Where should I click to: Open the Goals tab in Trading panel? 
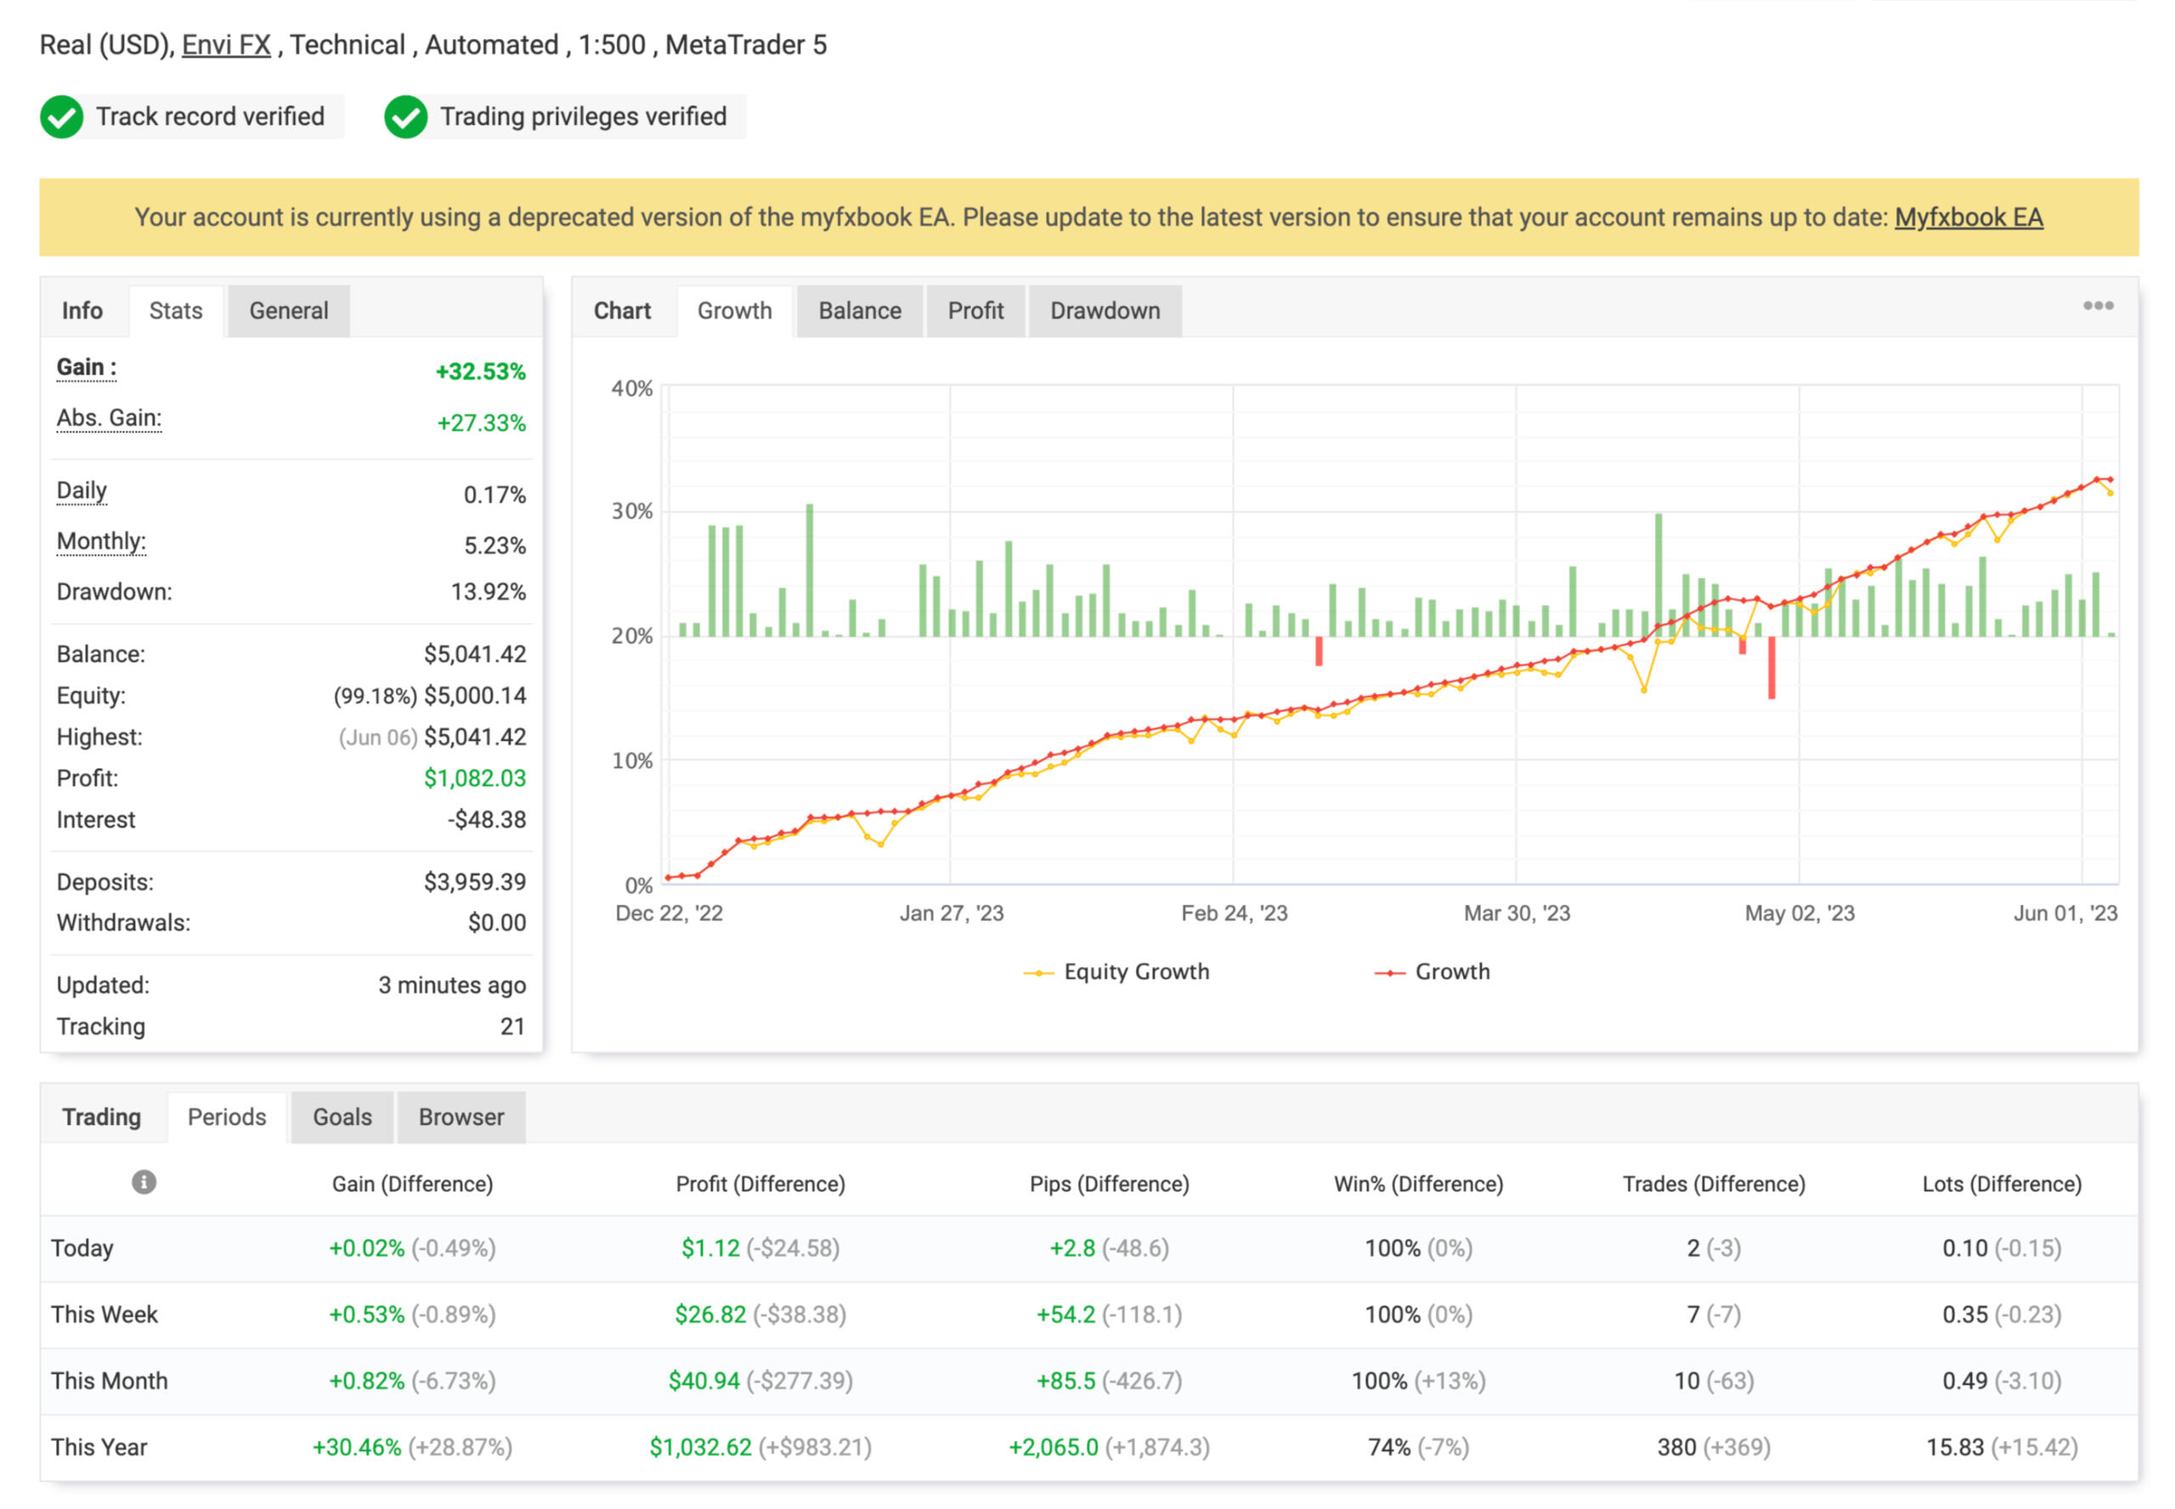342,1116
